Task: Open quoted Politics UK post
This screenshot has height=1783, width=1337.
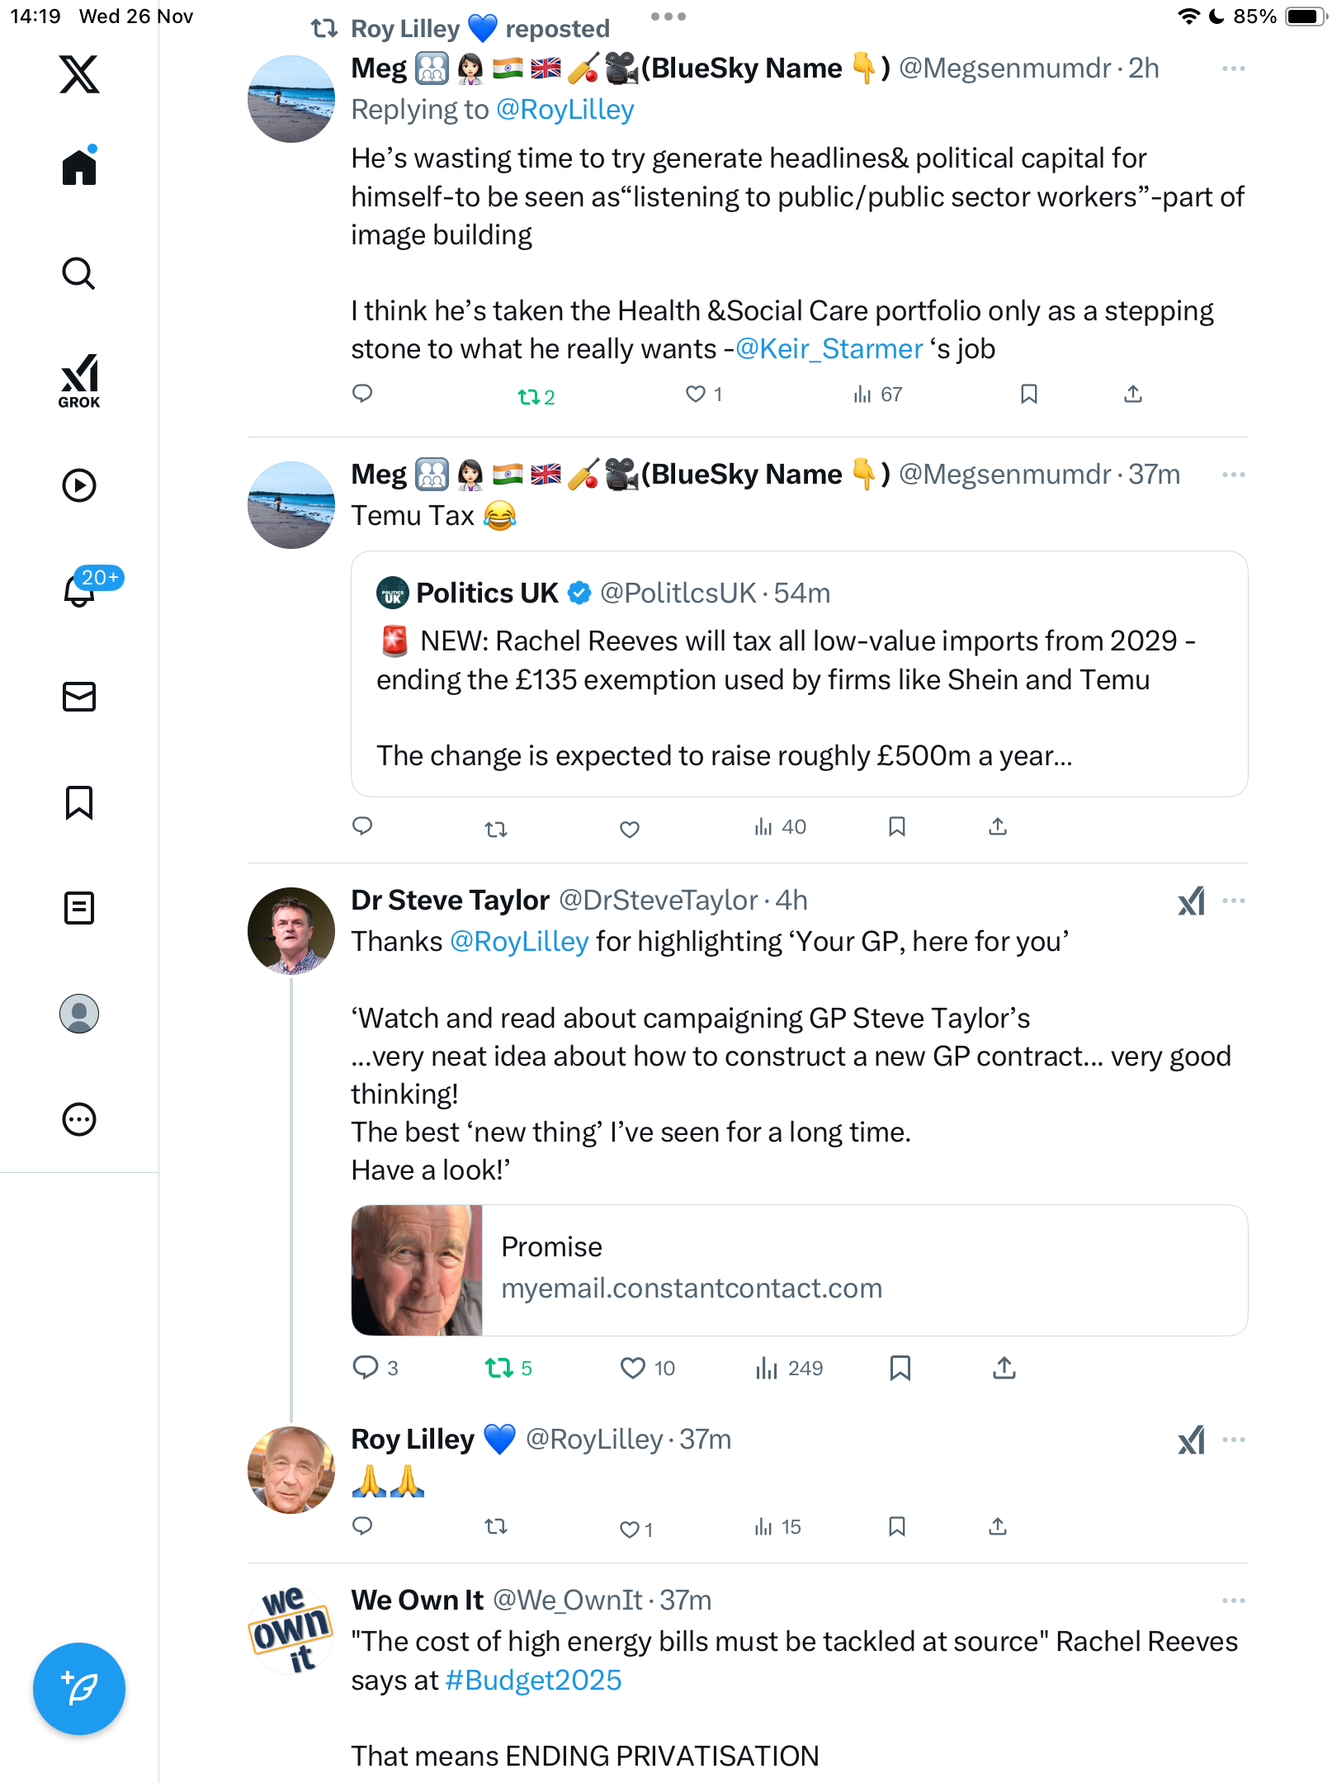Action: (x=799, y=674)
